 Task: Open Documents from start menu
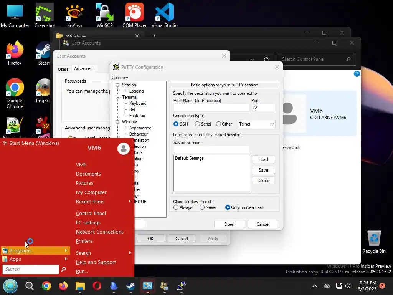(x=88, y=174)
